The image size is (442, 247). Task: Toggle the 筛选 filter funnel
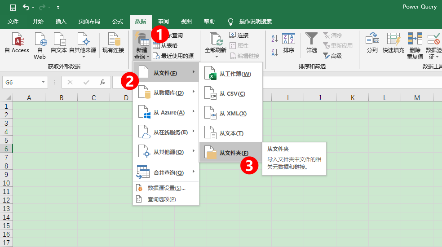coord(311,43)
